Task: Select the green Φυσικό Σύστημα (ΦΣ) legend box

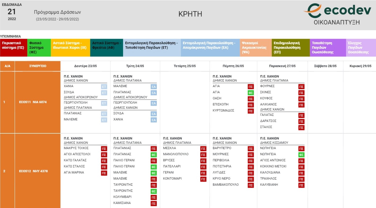Action: click(x=39, y=48)
